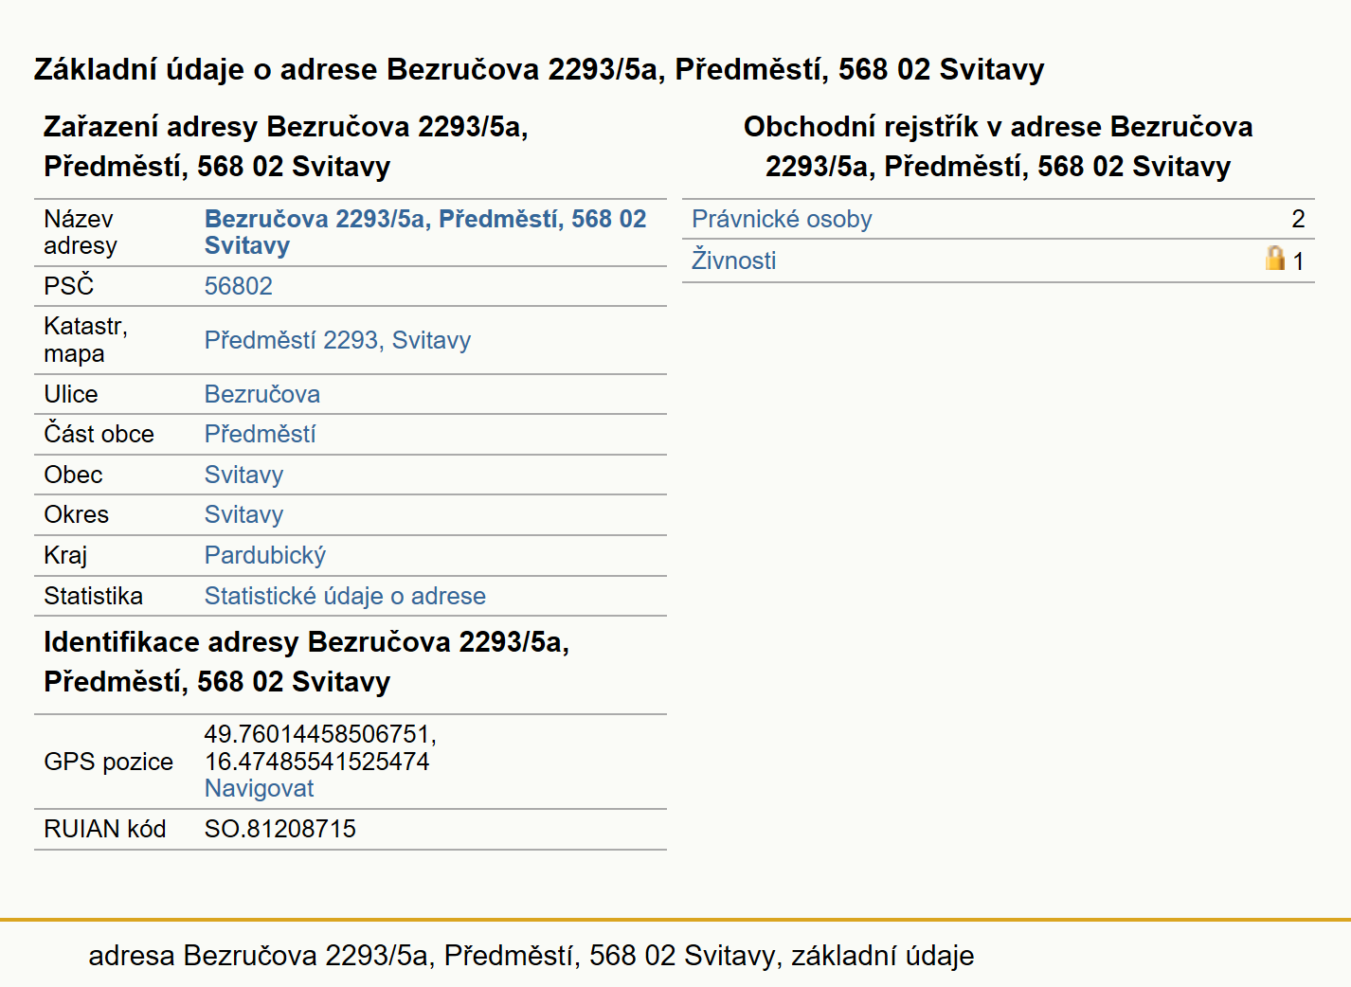
Task: Click the Svitavy link in Obec row
Action: (243, 475)
